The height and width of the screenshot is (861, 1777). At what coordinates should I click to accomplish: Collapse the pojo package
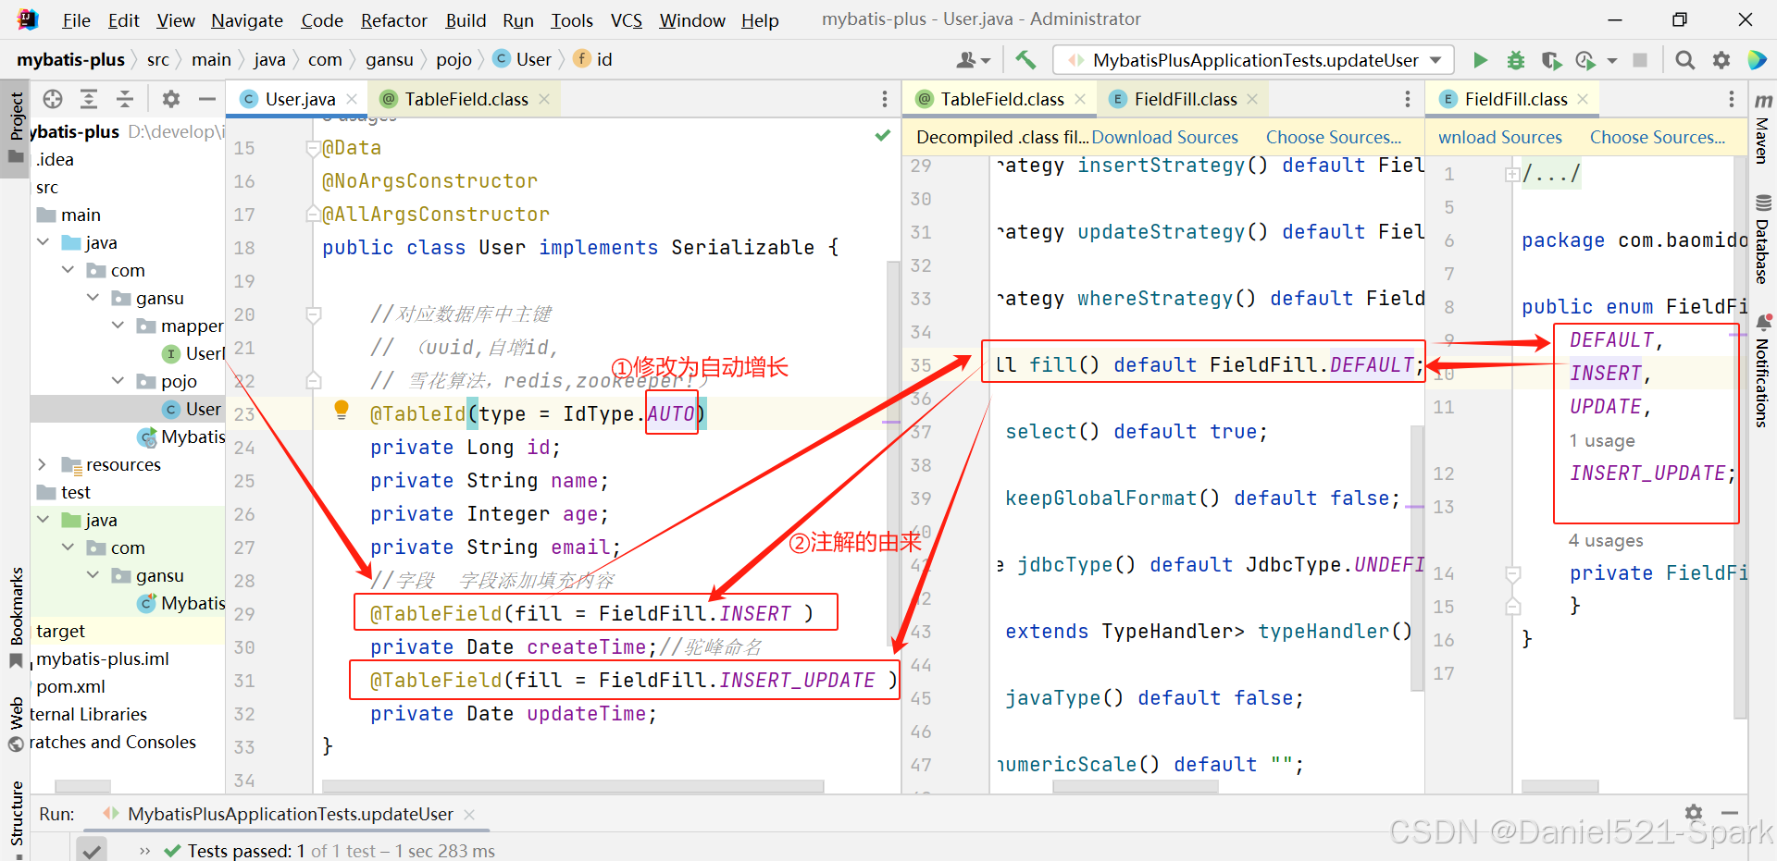(118, 381)
